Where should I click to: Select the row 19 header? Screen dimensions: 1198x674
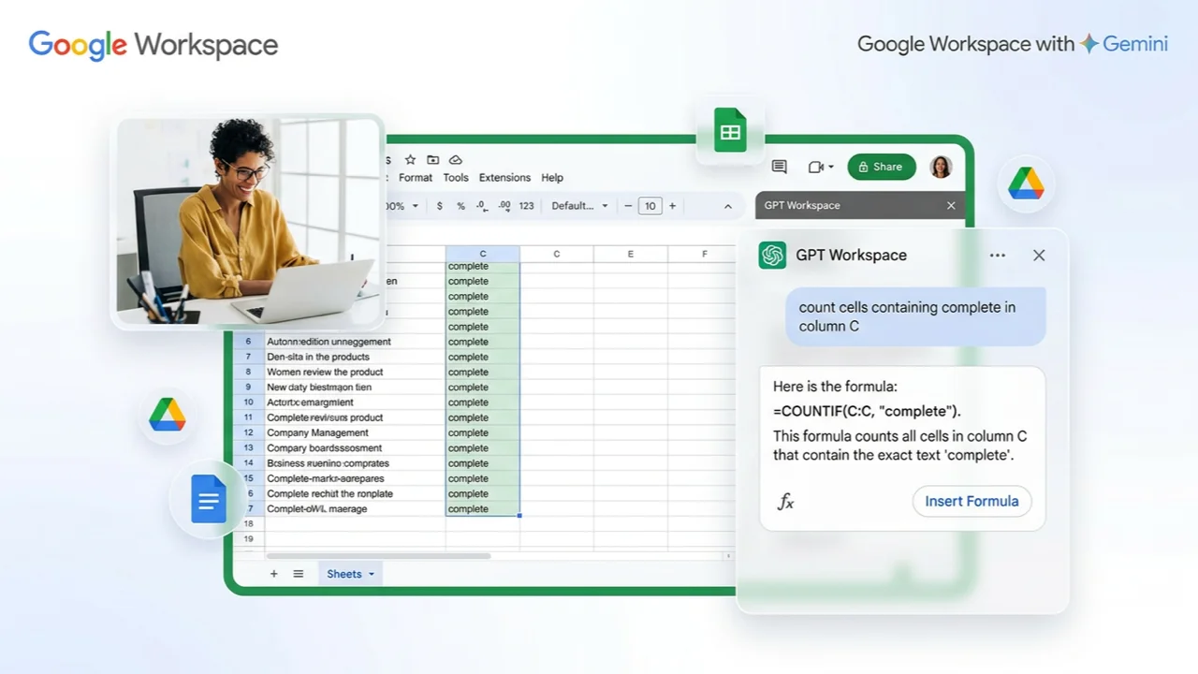coord(248,539)
